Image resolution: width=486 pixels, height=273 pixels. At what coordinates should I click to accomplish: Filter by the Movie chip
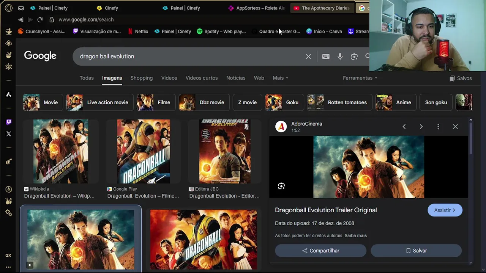pos(43,102)
